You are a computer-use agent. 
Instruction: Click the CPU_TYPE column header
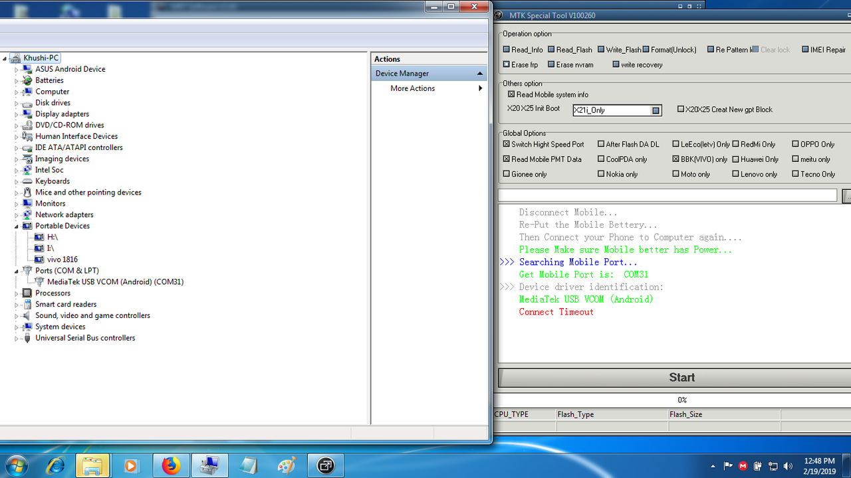525,414
